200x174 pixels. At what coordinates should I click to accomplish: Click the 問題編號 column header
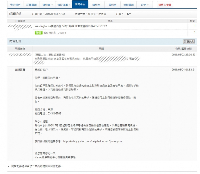coord(20,49)
